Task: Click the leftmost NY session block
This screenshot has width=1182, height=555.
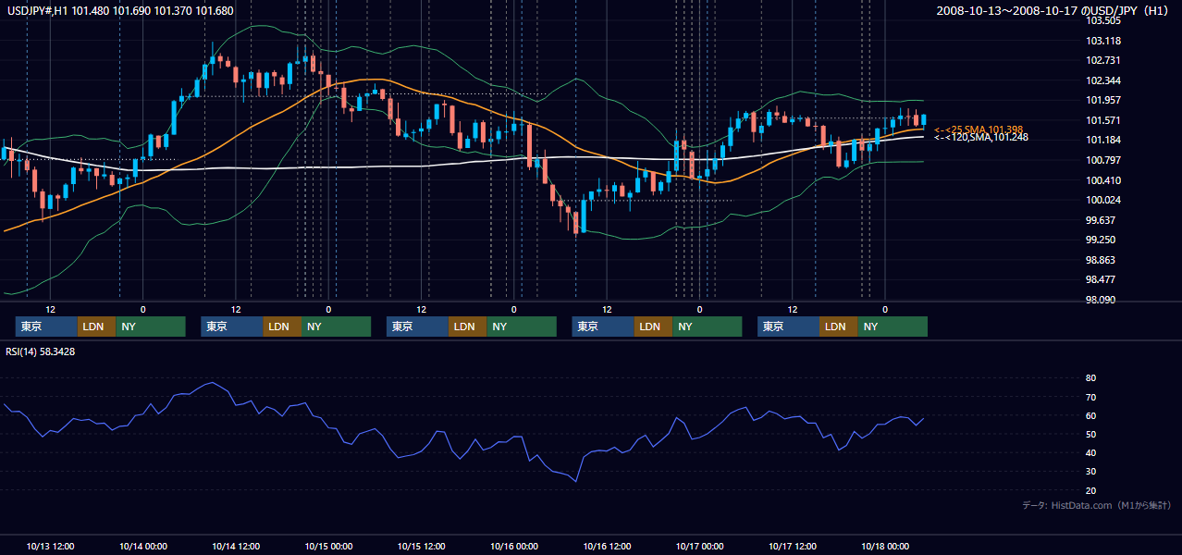Action: (151, 327)
